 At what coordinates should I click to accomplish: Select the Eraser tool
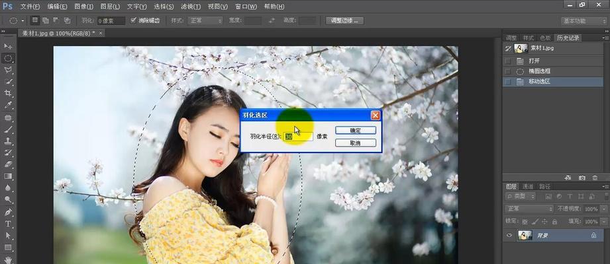pos(8,164)
